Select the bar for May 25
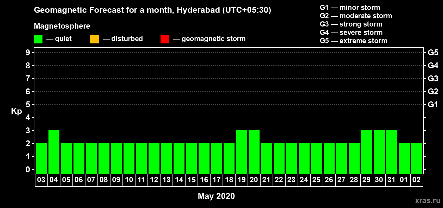The image size is (443, 208). click(317, 158)
